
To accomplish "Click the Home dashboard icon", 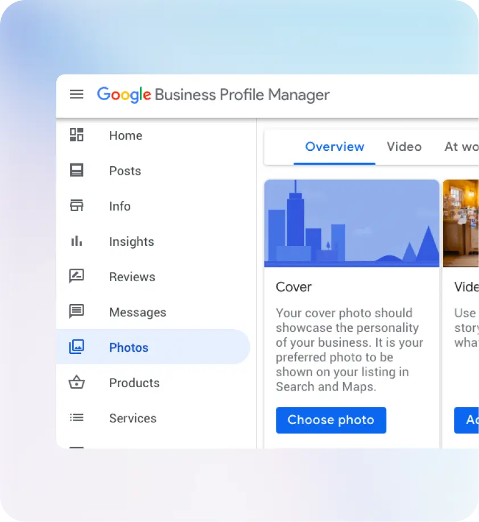I will [x=77, y=135].
